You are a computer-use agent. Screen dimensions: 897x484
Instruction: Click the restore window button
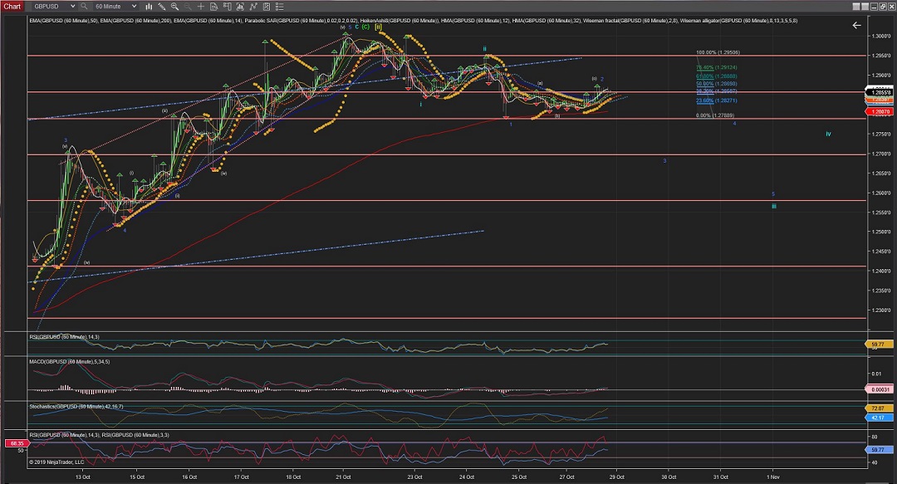click(883, 7)
